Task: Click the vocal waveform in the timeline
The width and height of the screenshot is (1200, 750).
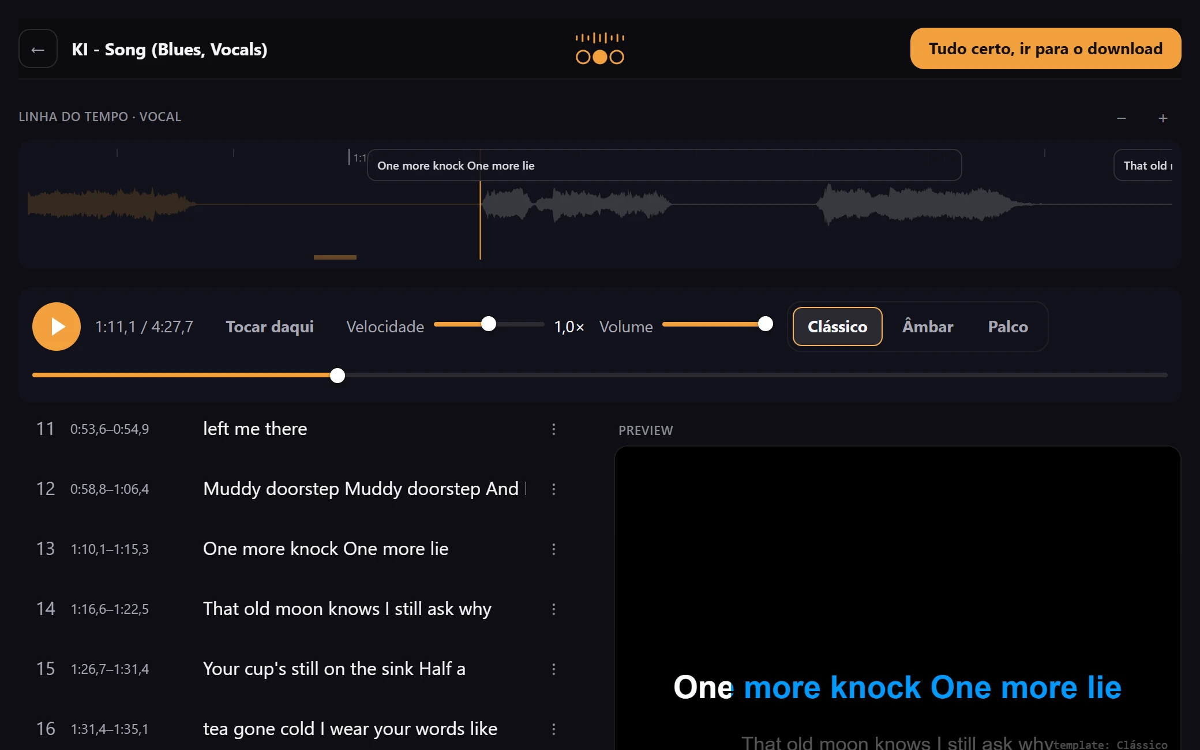Action: (x=600, y=204)
